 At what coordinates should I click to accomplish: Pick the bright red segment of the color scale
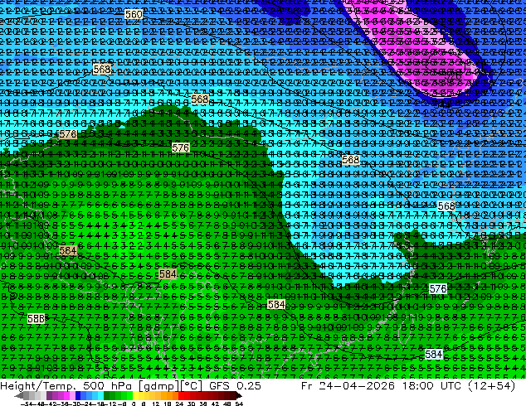point(181,395)
